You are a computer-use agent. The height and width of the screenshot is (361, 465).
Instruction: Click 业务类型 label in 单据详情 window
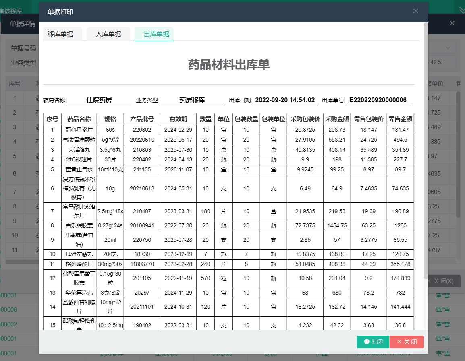pyautogui.click(x=23, y=62)
